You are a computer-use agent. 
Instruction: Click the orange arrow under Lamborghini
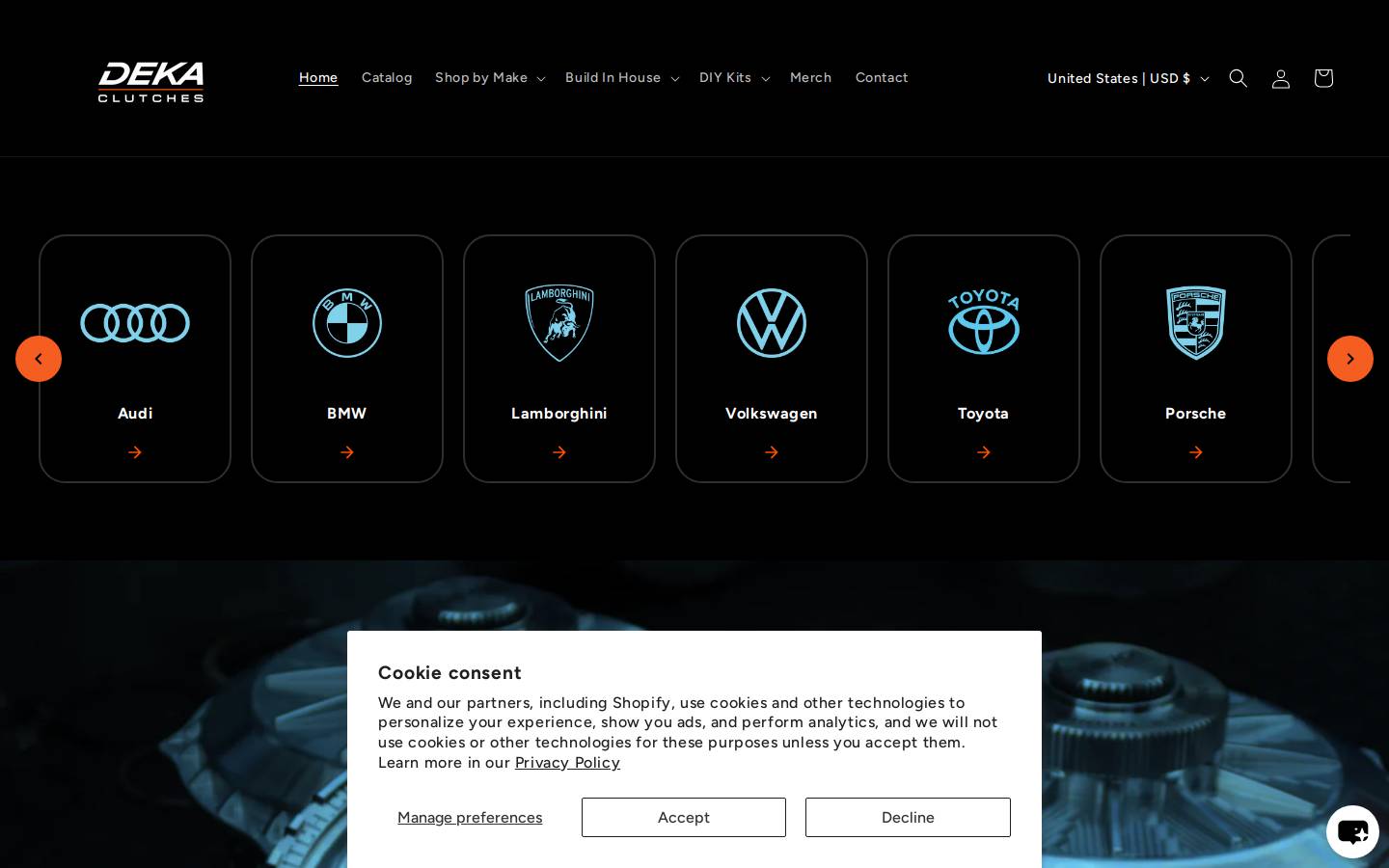559,452
